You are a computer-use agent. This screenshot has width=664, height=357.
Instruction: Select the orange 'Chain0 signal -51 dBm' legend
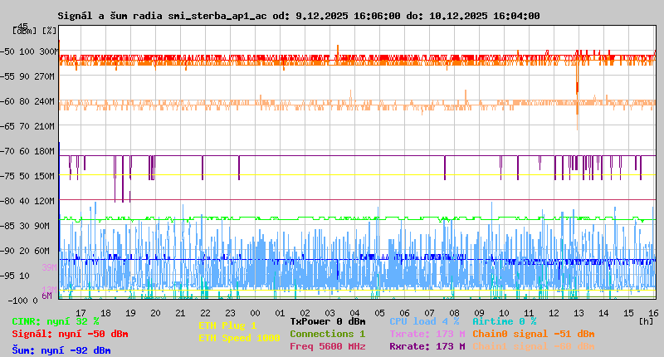534,334
